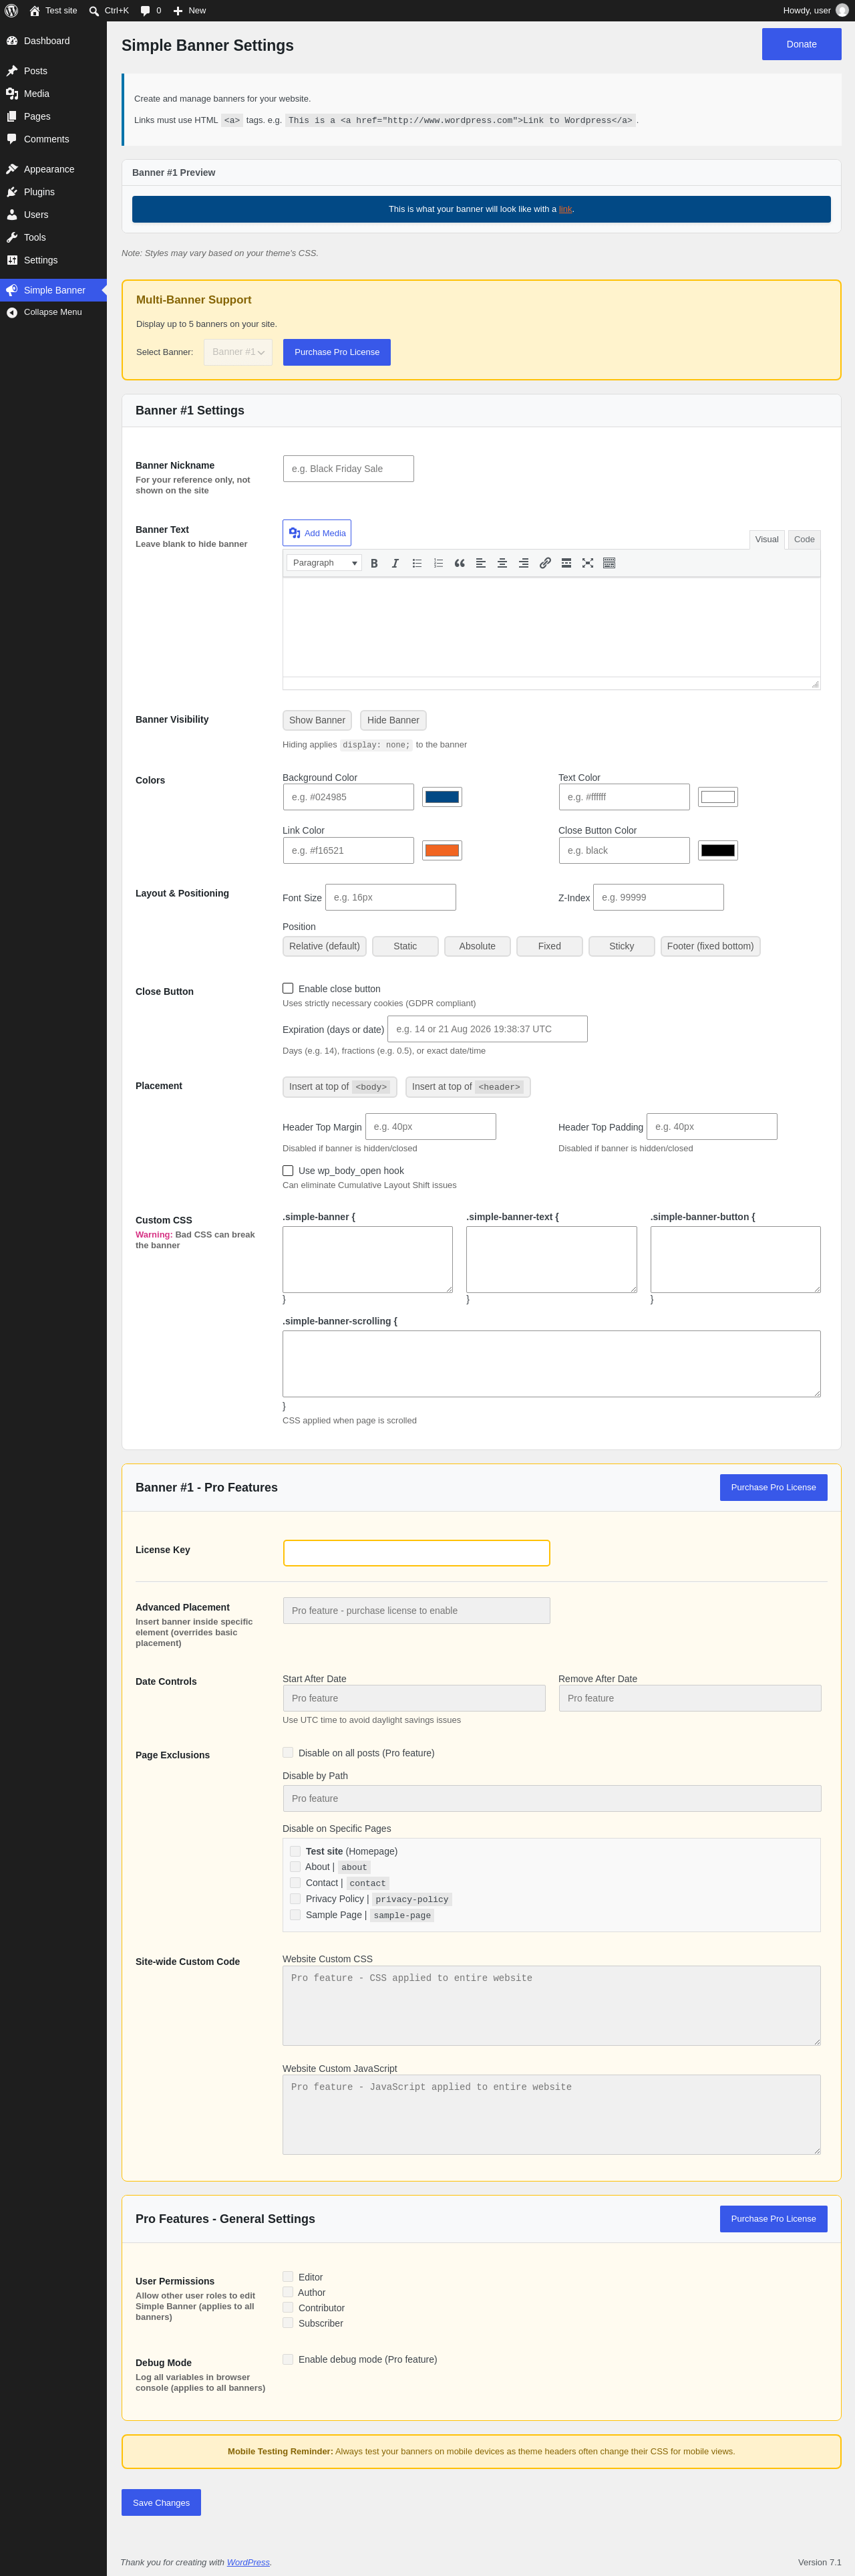Click Purchase Pro License in Multi-Banner Support
This screenshot has height=2576, width=855.
tap(337, 352)
